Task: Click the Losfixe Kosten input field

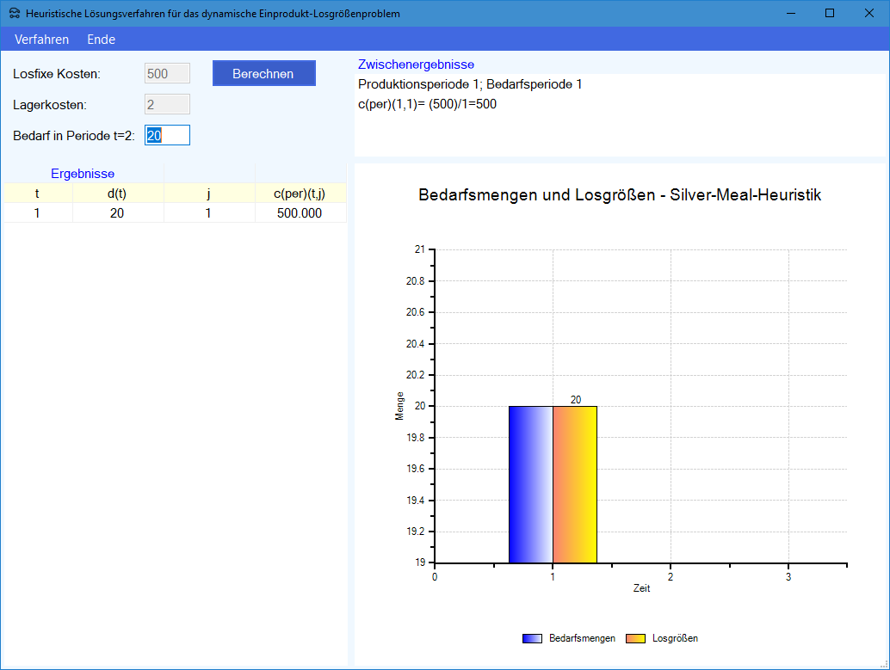Action: click(x=167, y=74)
